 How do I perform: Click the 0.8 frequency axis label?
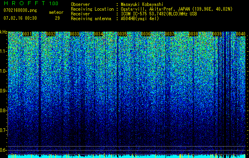pos(3,111)
